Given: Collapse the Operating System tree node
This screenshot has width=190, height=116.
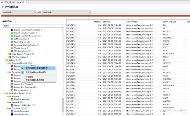Looking at the screenshot, I should tap(5, 93).
